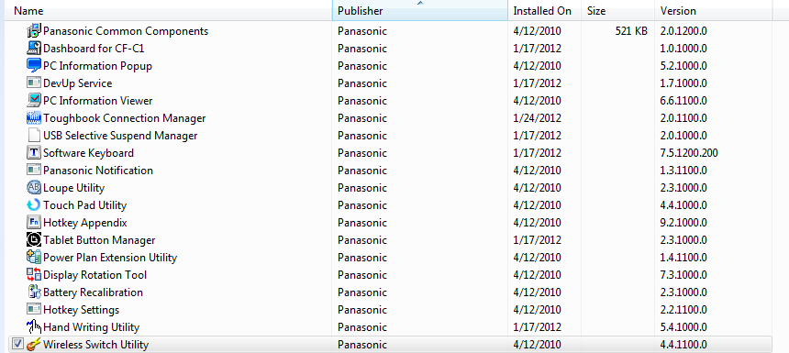Screen dimensions: 789x353
Task: Click the Panasonic Notification icon
Action: (x=34, y=170)
